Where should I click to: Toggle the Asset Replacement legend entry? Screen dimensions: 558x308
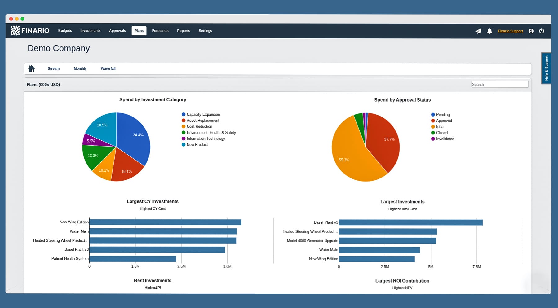pyautogui.click(x=200, y=120)
